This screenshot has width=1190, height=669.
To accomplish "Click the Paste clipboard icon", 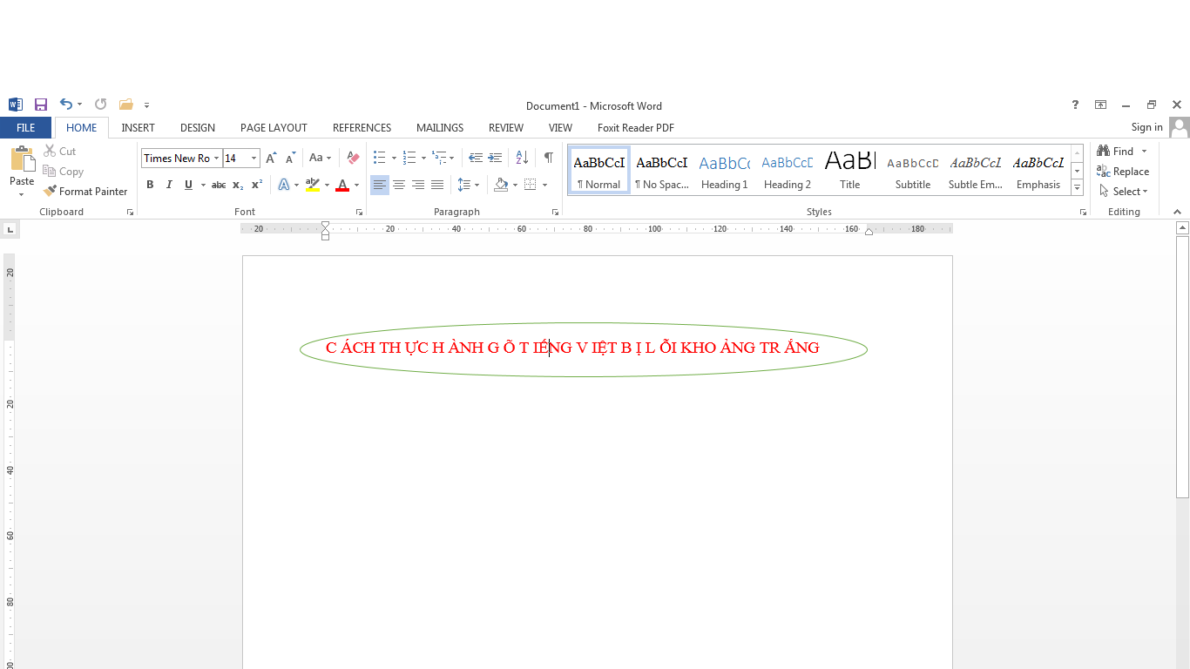I will [x=22, y=160].
